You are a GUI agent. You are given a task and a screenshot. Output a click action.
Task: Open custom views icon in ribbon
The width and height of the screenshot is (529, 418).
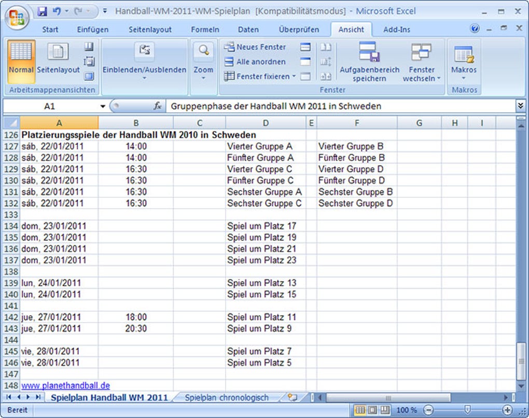(89, 61)
